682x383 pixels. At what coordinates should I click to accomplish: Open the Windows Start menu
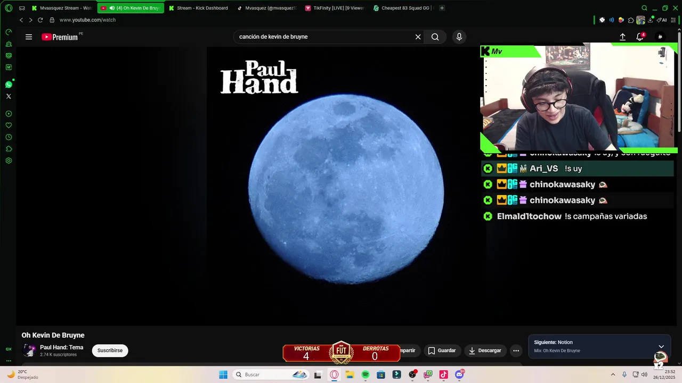(x=223, y=374)
